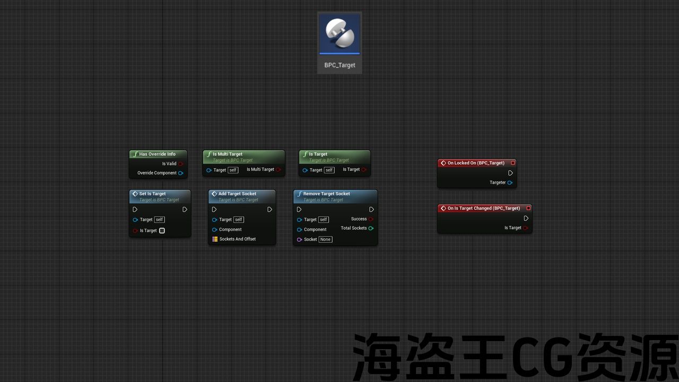Click the delegate pin on On Is Target Changed
679x382 pixels.
528,208
